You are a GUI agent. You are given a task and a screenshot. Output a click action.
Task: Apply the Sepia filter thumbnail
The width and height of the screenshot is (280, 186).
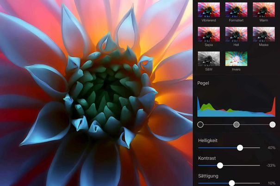pyautogui.click(x=209, y=34)
